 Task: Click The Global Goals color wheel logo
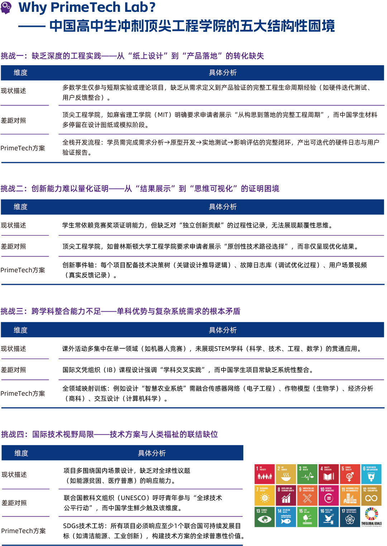click(x=371, y=514)
